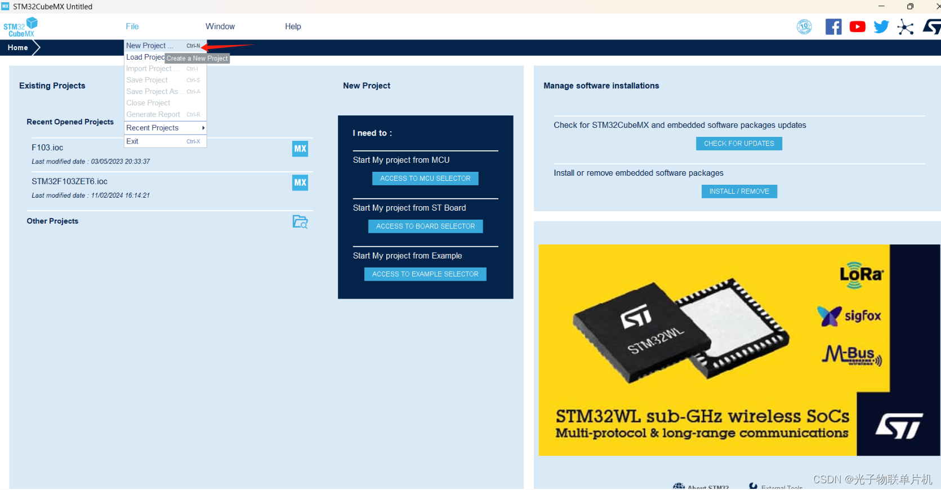Open the File menu
The image size is (941, 490).
tap(132, 26)
